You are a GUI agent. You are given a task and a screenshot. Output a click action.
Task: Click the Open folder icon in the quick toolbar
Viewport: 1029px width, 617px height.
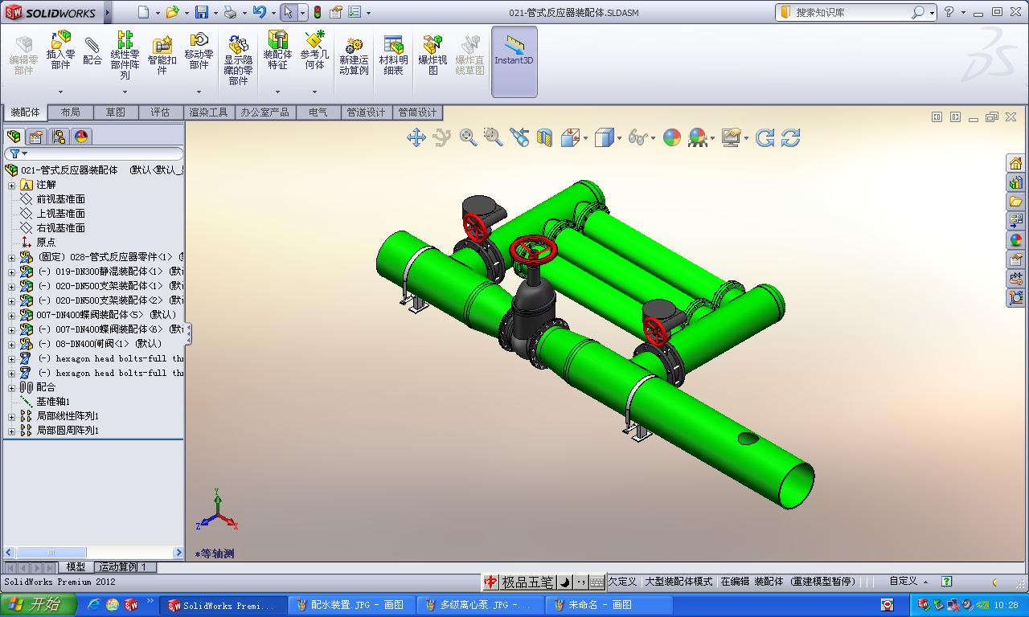click(x=172, y=12)
